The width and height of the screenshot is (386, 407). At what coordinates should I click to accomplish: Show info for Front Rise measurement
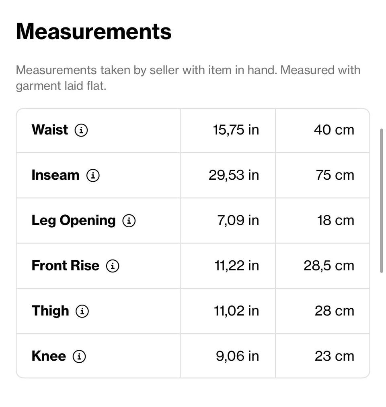click(x=113, y=266)
